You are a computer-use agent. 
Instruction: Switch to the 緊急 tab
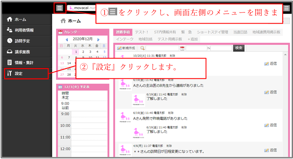[186, 32]
